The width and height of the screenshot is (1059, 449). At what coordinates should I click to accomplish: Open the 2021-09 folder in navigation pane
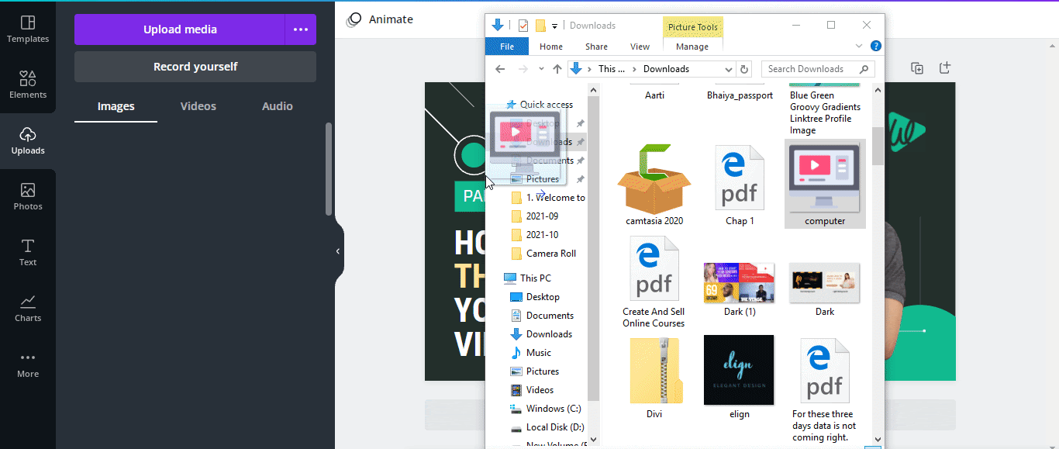pyautogui.click(x=535, y=216)
